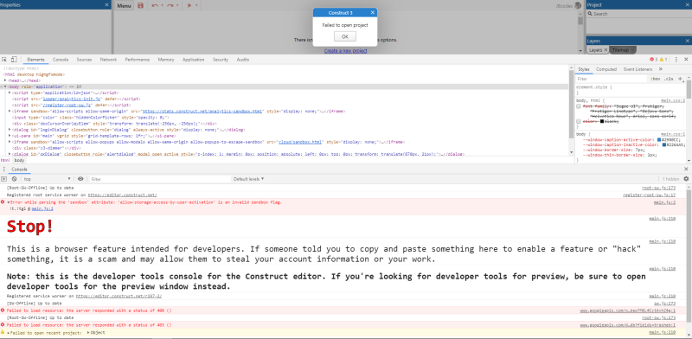This screenshot has height=339, width=692.
Task: Close the Layers tab via its X
Action: [x=605, y=50]
